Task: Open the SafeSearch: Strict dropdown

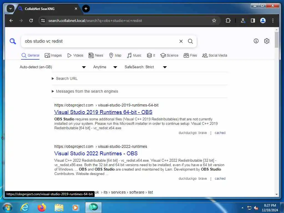Action: (x=145, y=67)
